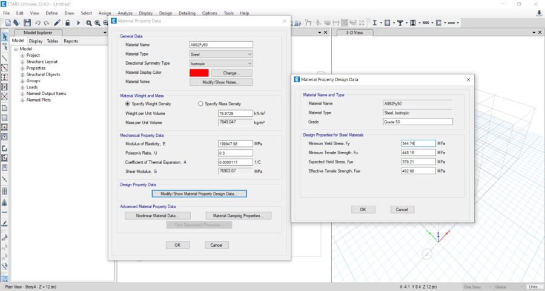
Task: Open Model Explorer panel dropdown arrow
Action: click(105, 33)
